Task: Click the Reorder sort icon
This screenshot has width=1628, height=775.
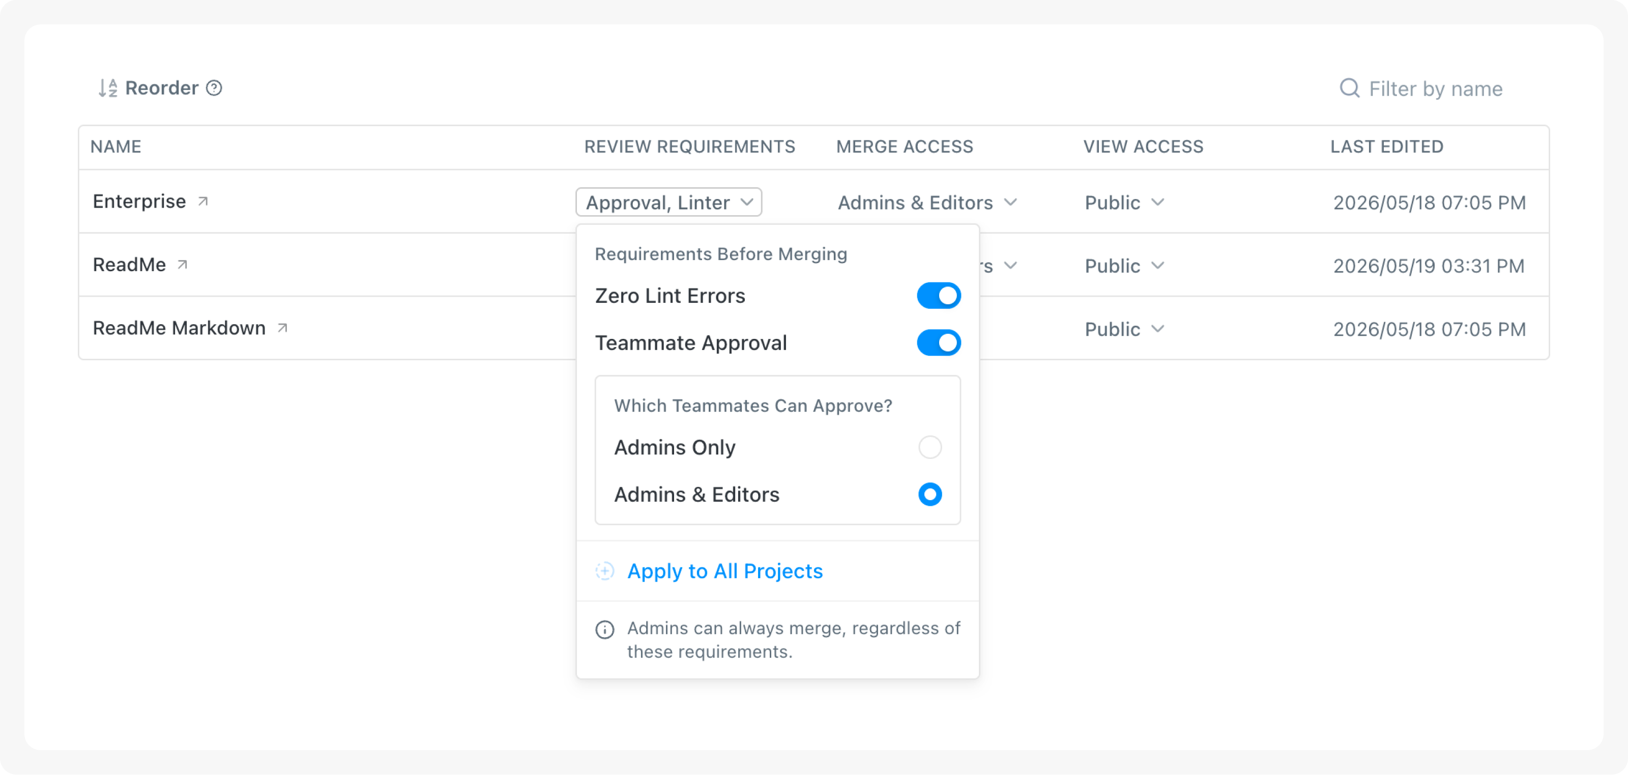Action: tap(108, 88)
